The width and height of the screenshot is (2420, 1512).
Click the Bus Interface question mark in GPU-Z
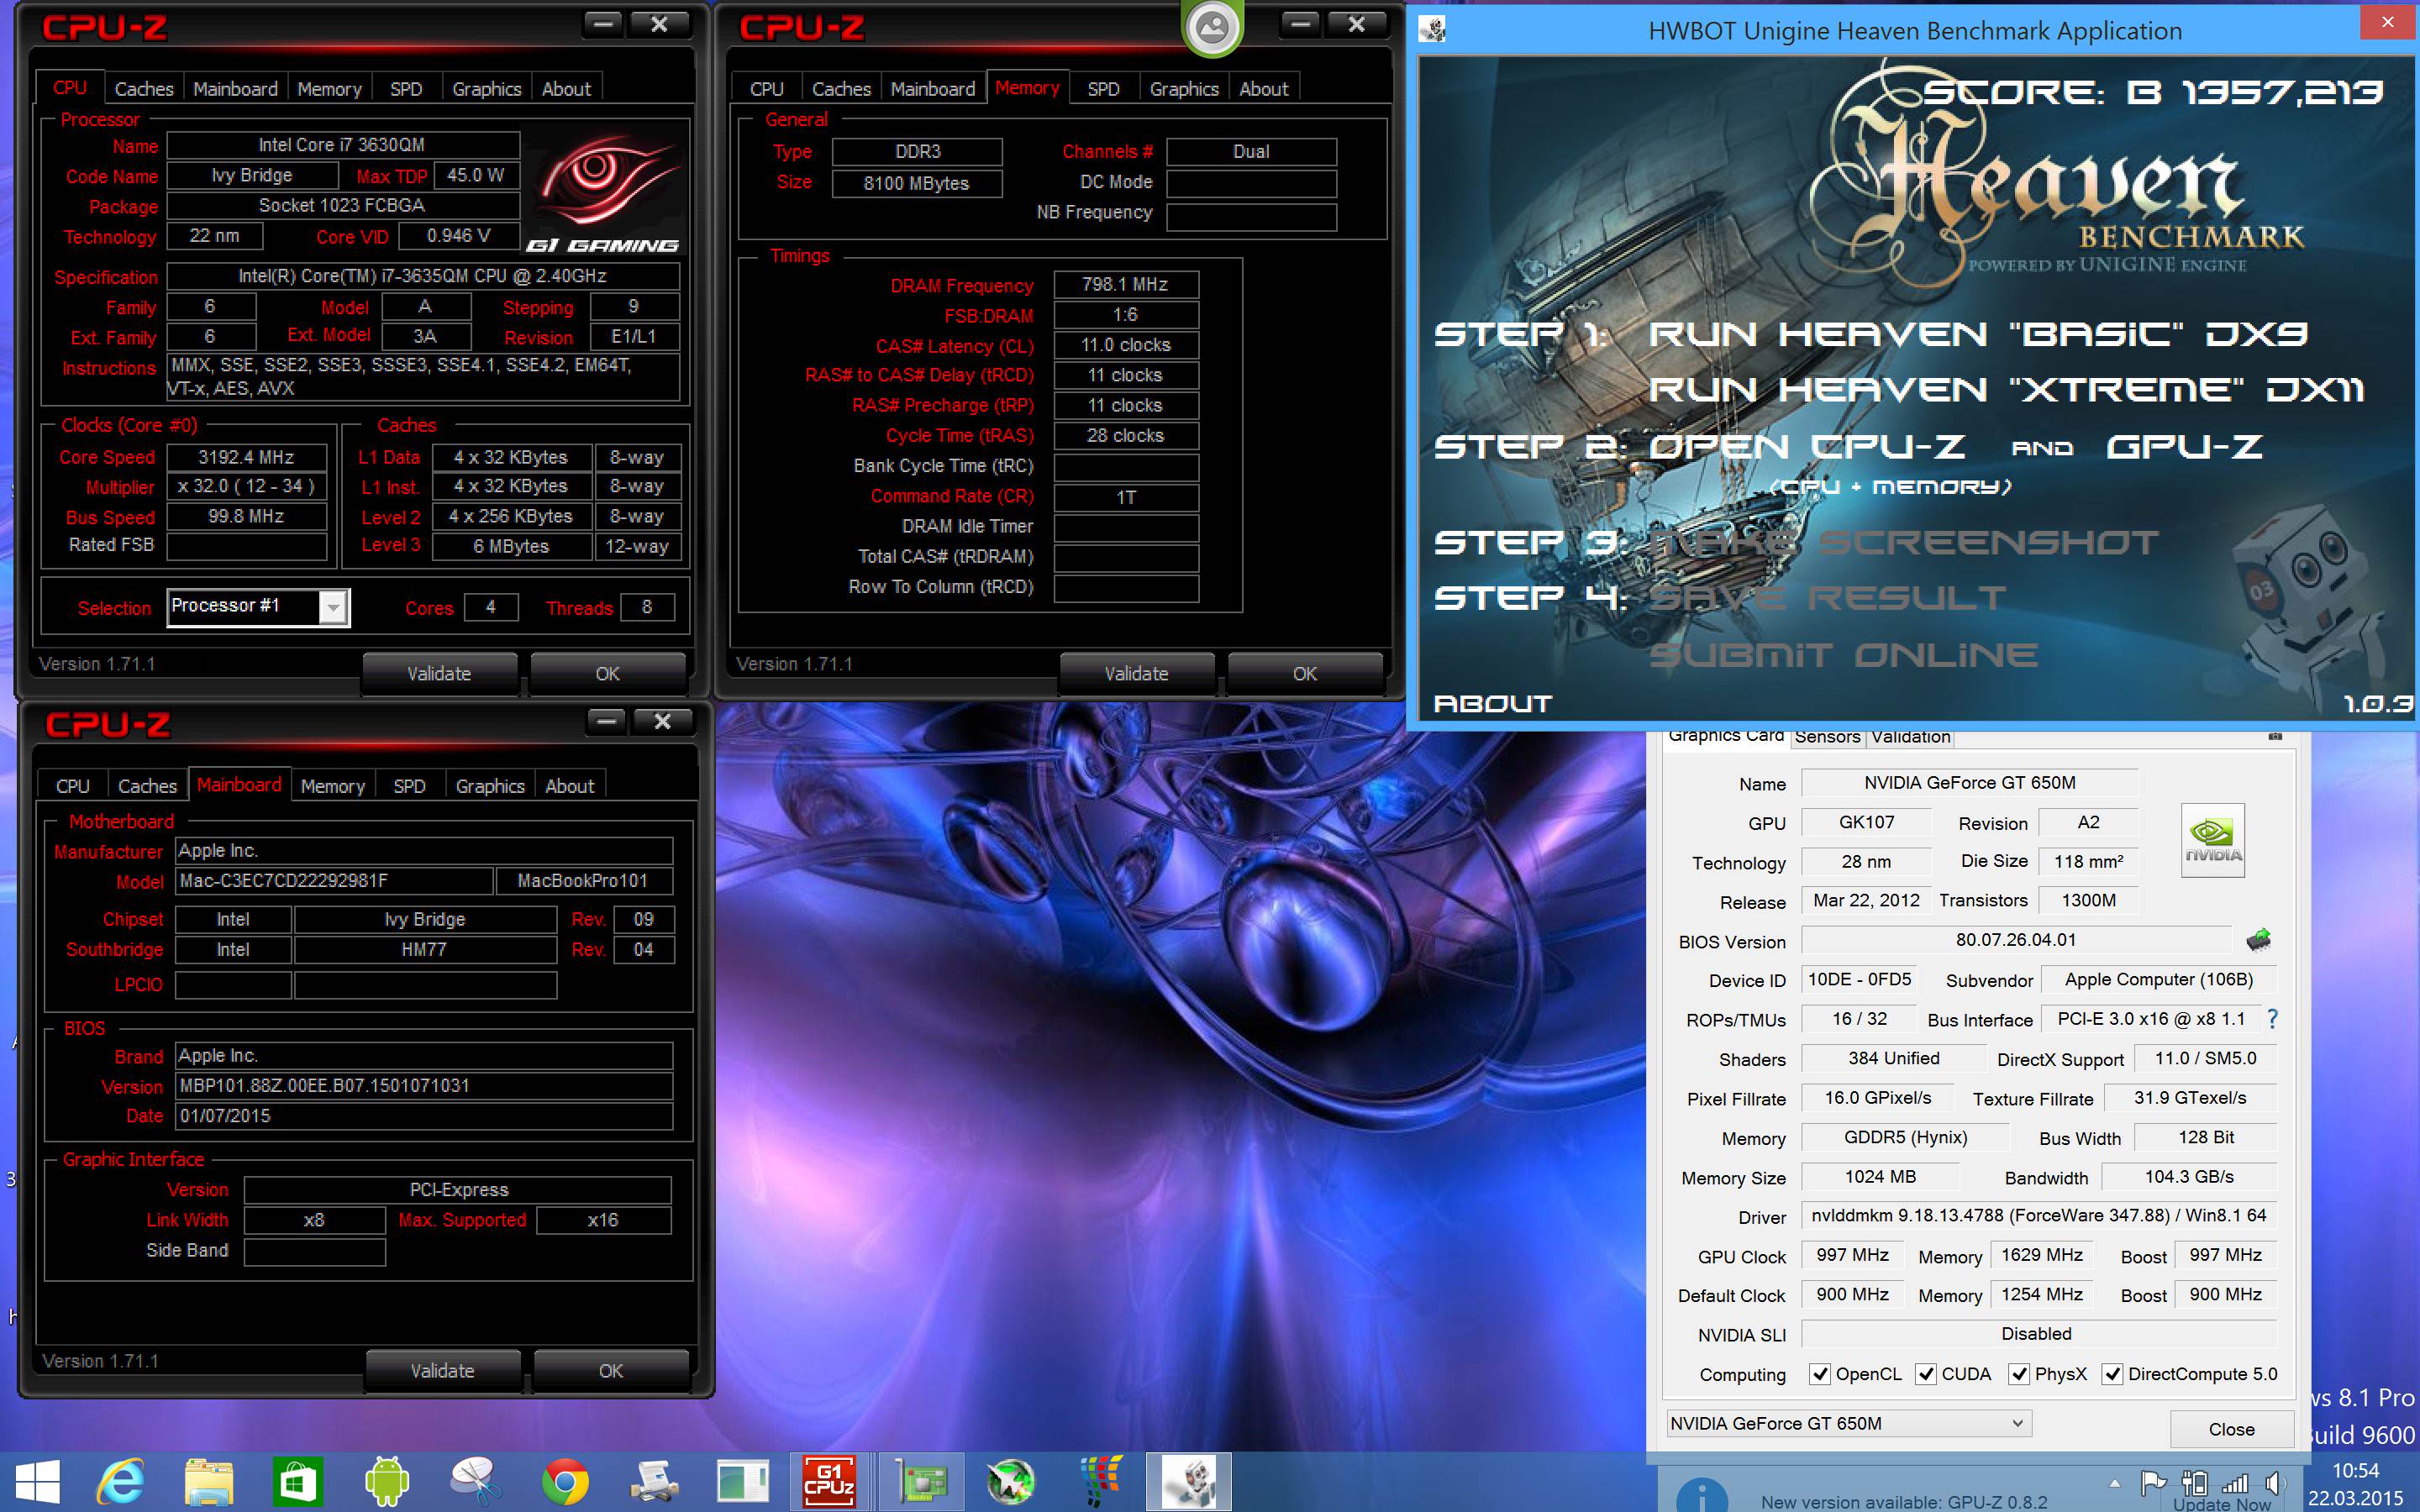point(2273,1018)
